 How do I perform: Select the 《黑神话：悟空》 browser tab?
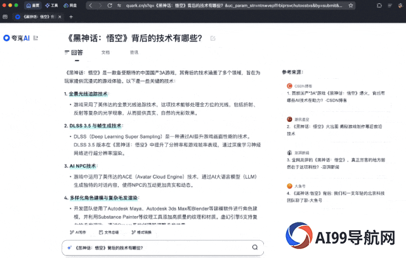point(38,17)
